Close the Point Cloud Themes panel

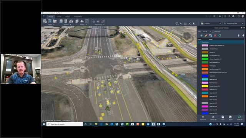[244, 28]
